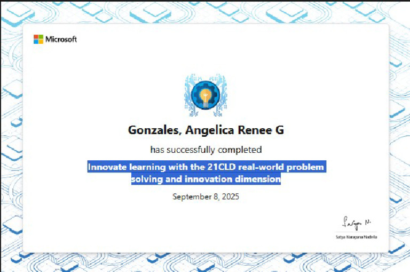Click the lightbulb gear badge icon

click(206, 95)
